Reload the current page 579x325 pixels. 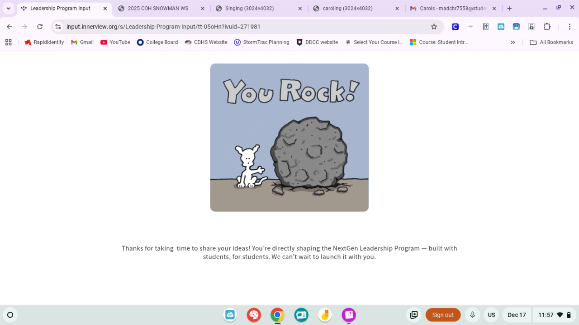[40, 27]
